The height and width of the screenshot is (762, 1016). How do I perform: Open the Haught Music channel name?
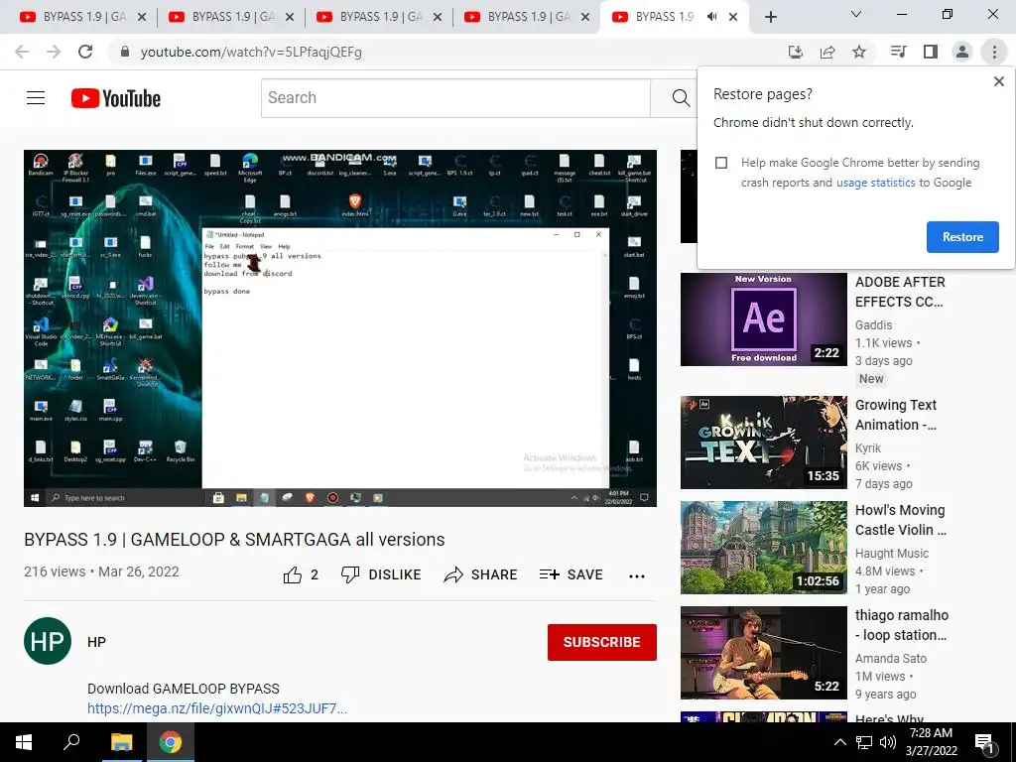pyautogui.click(x=892, y=554)
